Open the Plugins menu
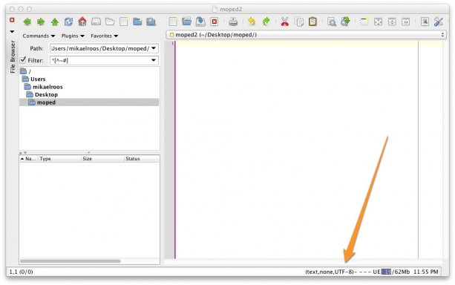The image size is (455, 285). [x=73, y=36]
